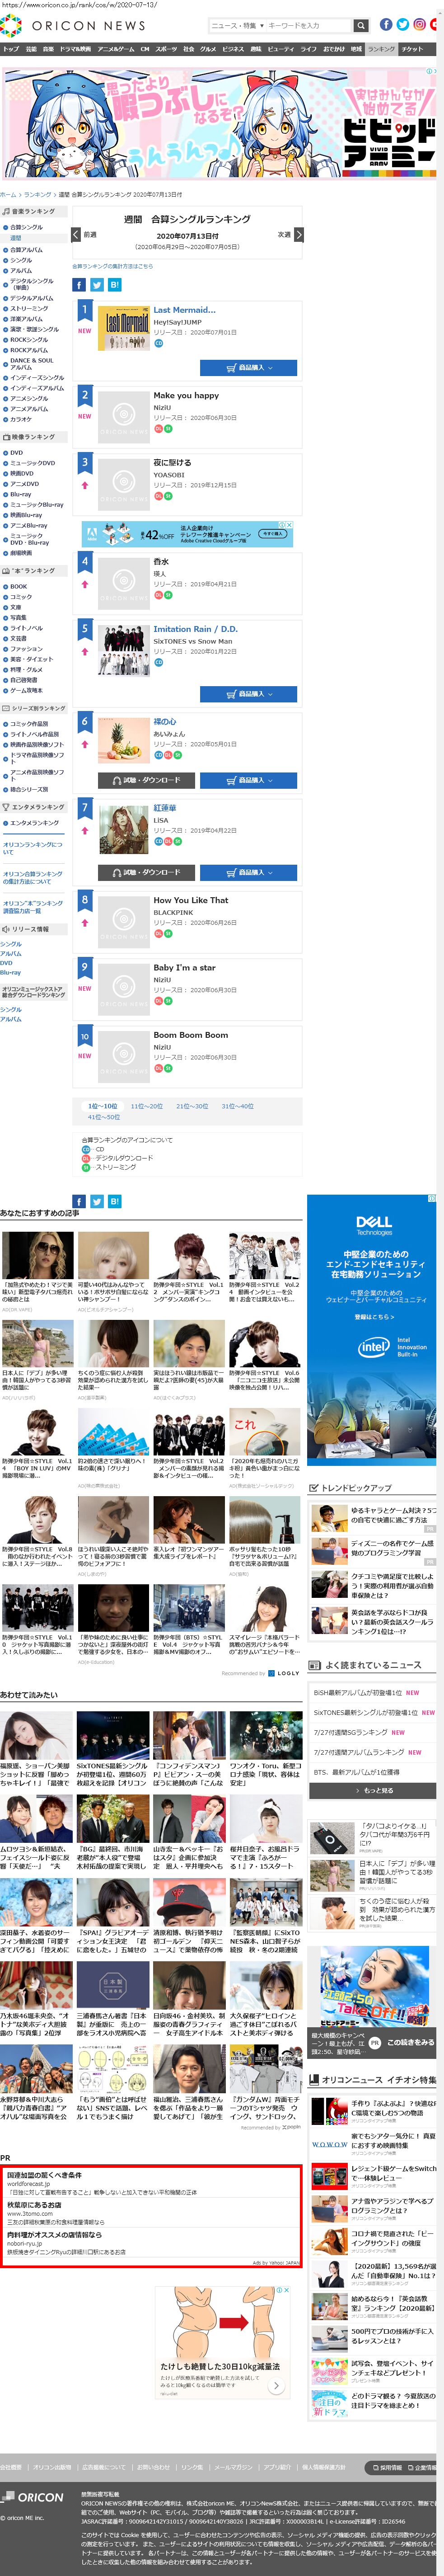Click the ORICON logo in the footer

(33, 2496)
